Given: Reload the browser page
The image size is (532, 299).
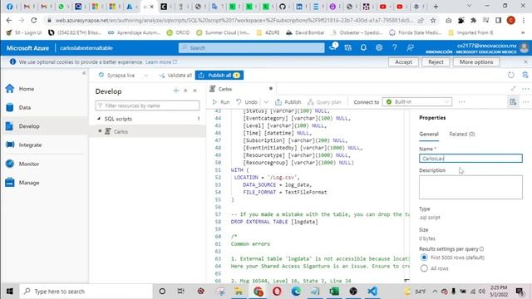Looking at the screenshot, I should [33, 20].
